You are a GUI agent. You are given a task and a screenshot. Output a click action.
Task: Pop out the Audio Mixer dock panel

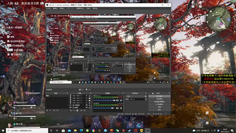(123, 93)
